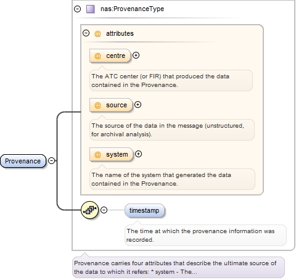Expand the system attribute plus button

click(138, 154)
